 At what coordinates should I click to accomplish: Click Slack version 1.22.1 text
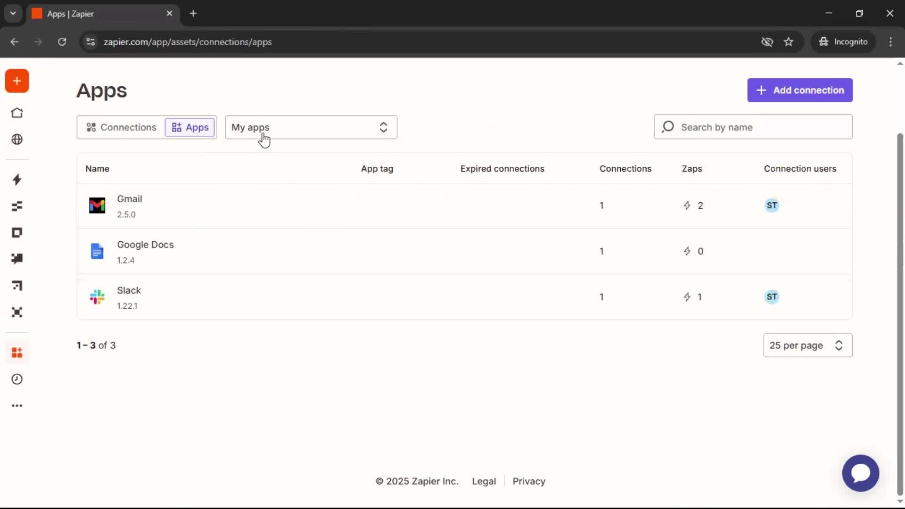127,306
